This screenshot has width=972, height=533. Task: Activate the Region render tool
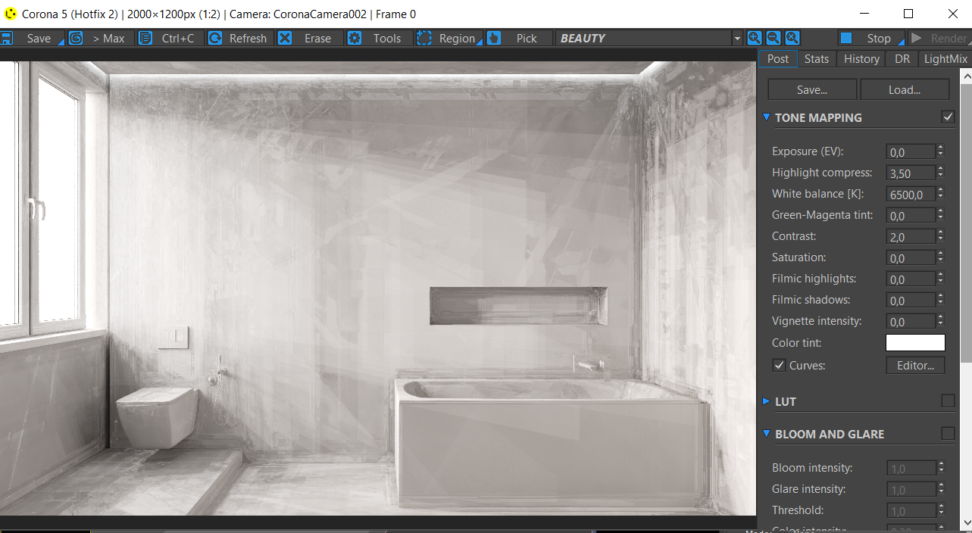(449, 38)
